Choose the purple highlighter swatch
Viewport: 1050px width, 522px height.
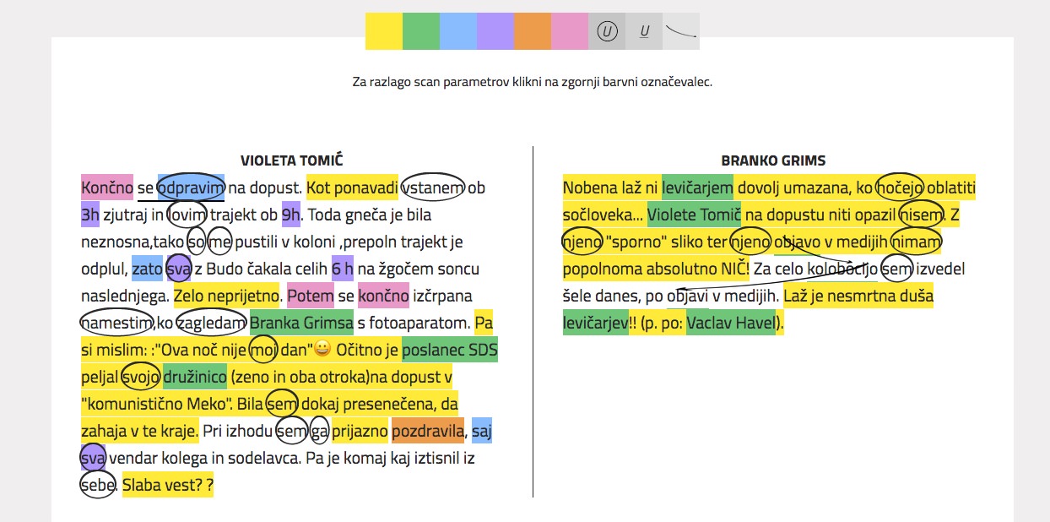495,31
